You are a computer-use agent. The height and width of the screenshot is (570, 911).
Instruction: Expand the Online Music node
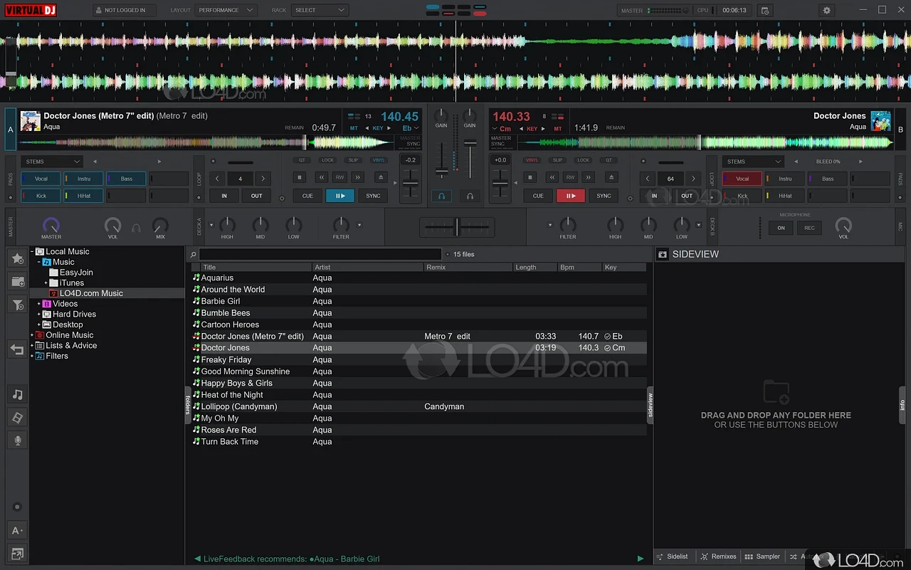click(32, 335)
